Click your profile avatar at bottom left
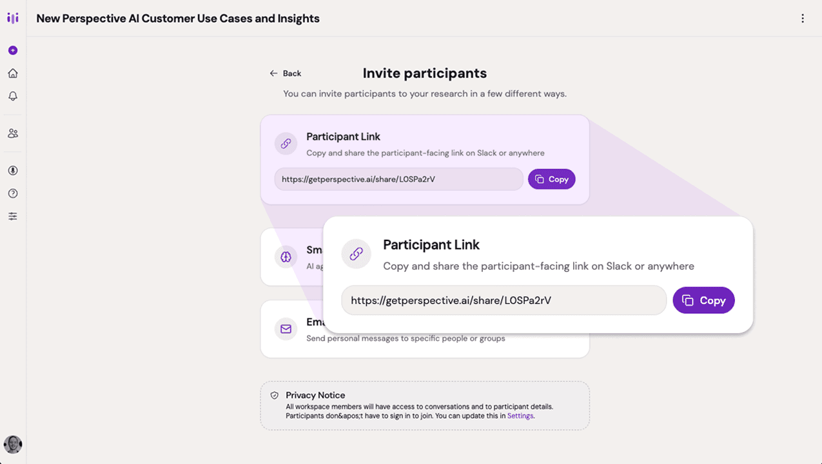This screenshot has width=822, height=464. tap(12, 445)
